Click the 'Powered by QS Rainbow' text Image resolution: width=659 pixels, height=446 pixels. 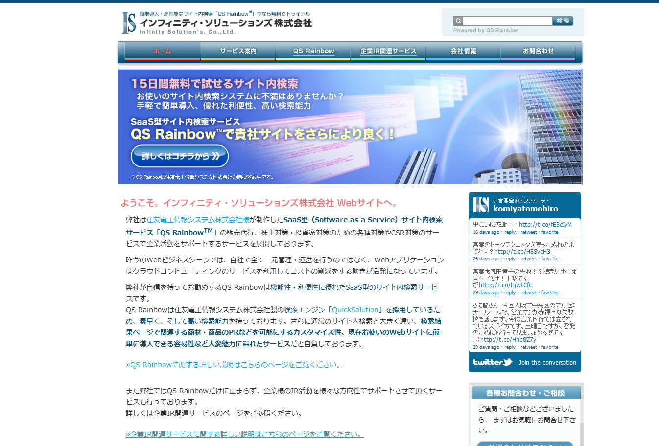coord(486,30)
